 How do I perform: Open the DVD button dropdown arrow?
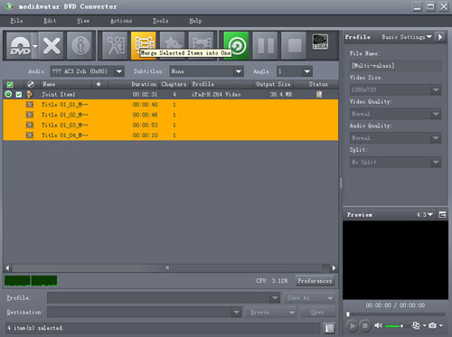[35, 46]
